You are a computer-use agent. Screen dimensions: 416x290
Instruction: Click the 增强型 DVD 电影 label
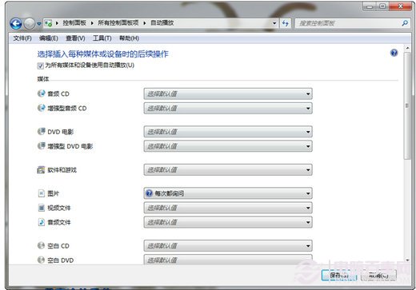point(70,146)
